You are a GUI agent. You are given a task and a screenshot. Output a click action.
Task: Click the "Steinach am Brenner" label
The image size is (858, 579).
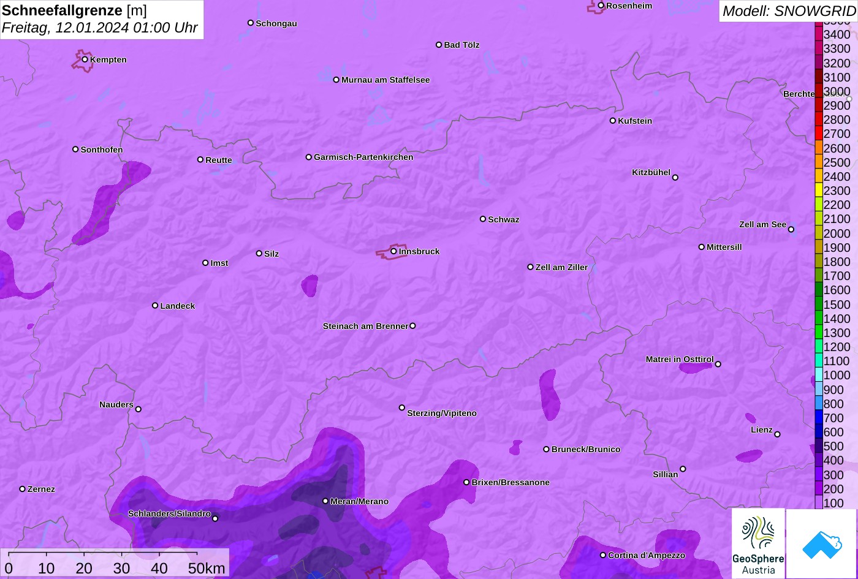pyautogui.click(x=365, y=327)
